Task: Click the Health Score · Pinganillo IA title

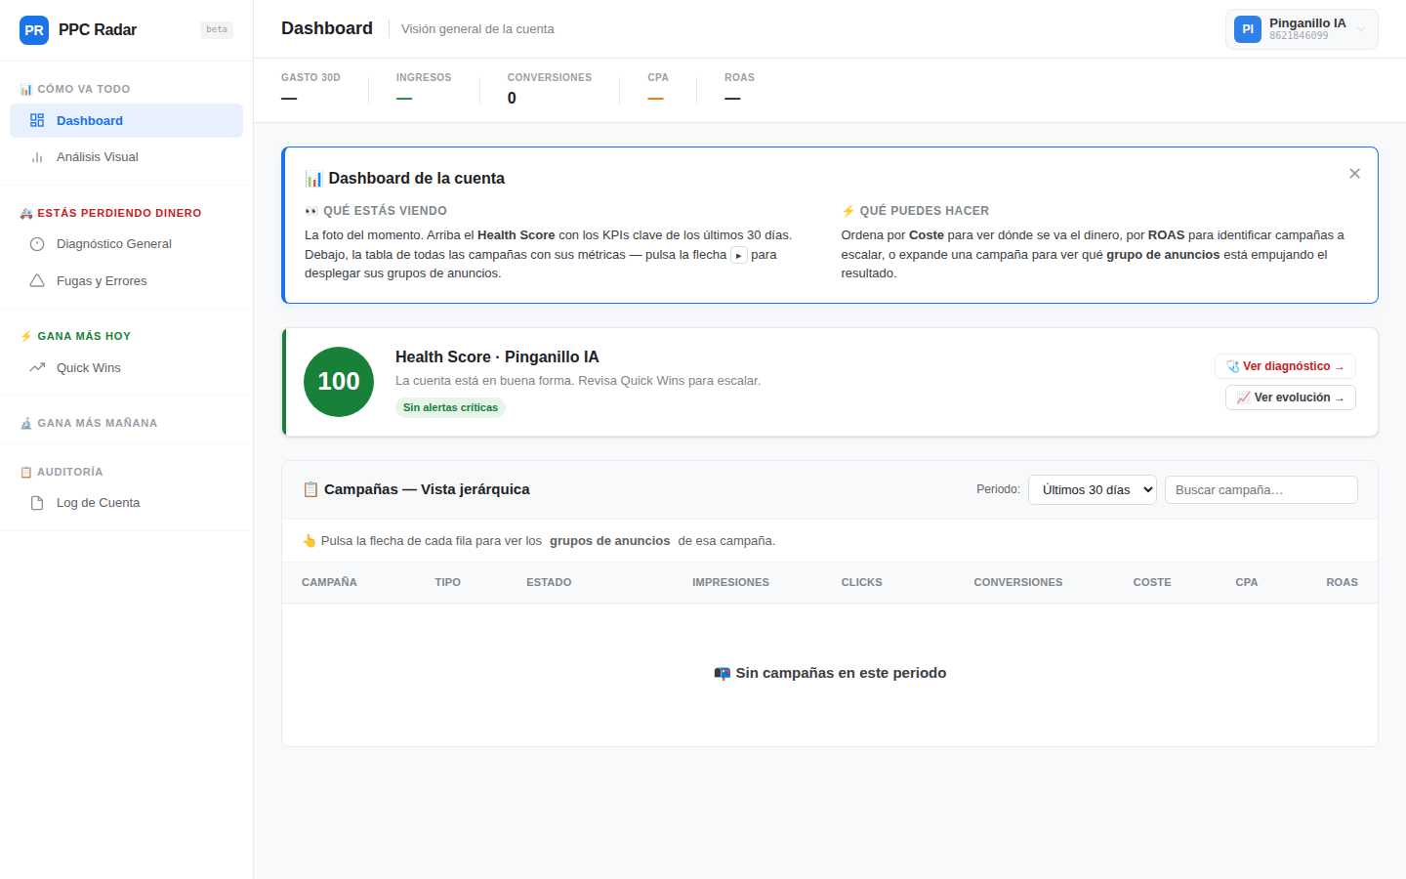Action: (x=497, y=357)
